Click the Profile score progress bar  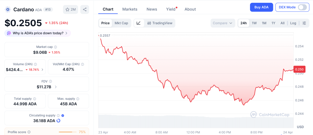click(x=67, y=132)
